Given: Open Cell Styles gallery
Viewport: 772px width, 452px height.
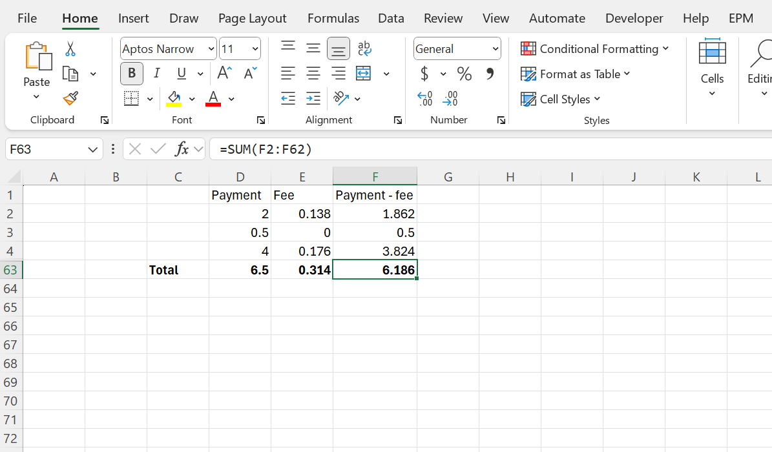Looking at the screenshot, I should (561, 99).
